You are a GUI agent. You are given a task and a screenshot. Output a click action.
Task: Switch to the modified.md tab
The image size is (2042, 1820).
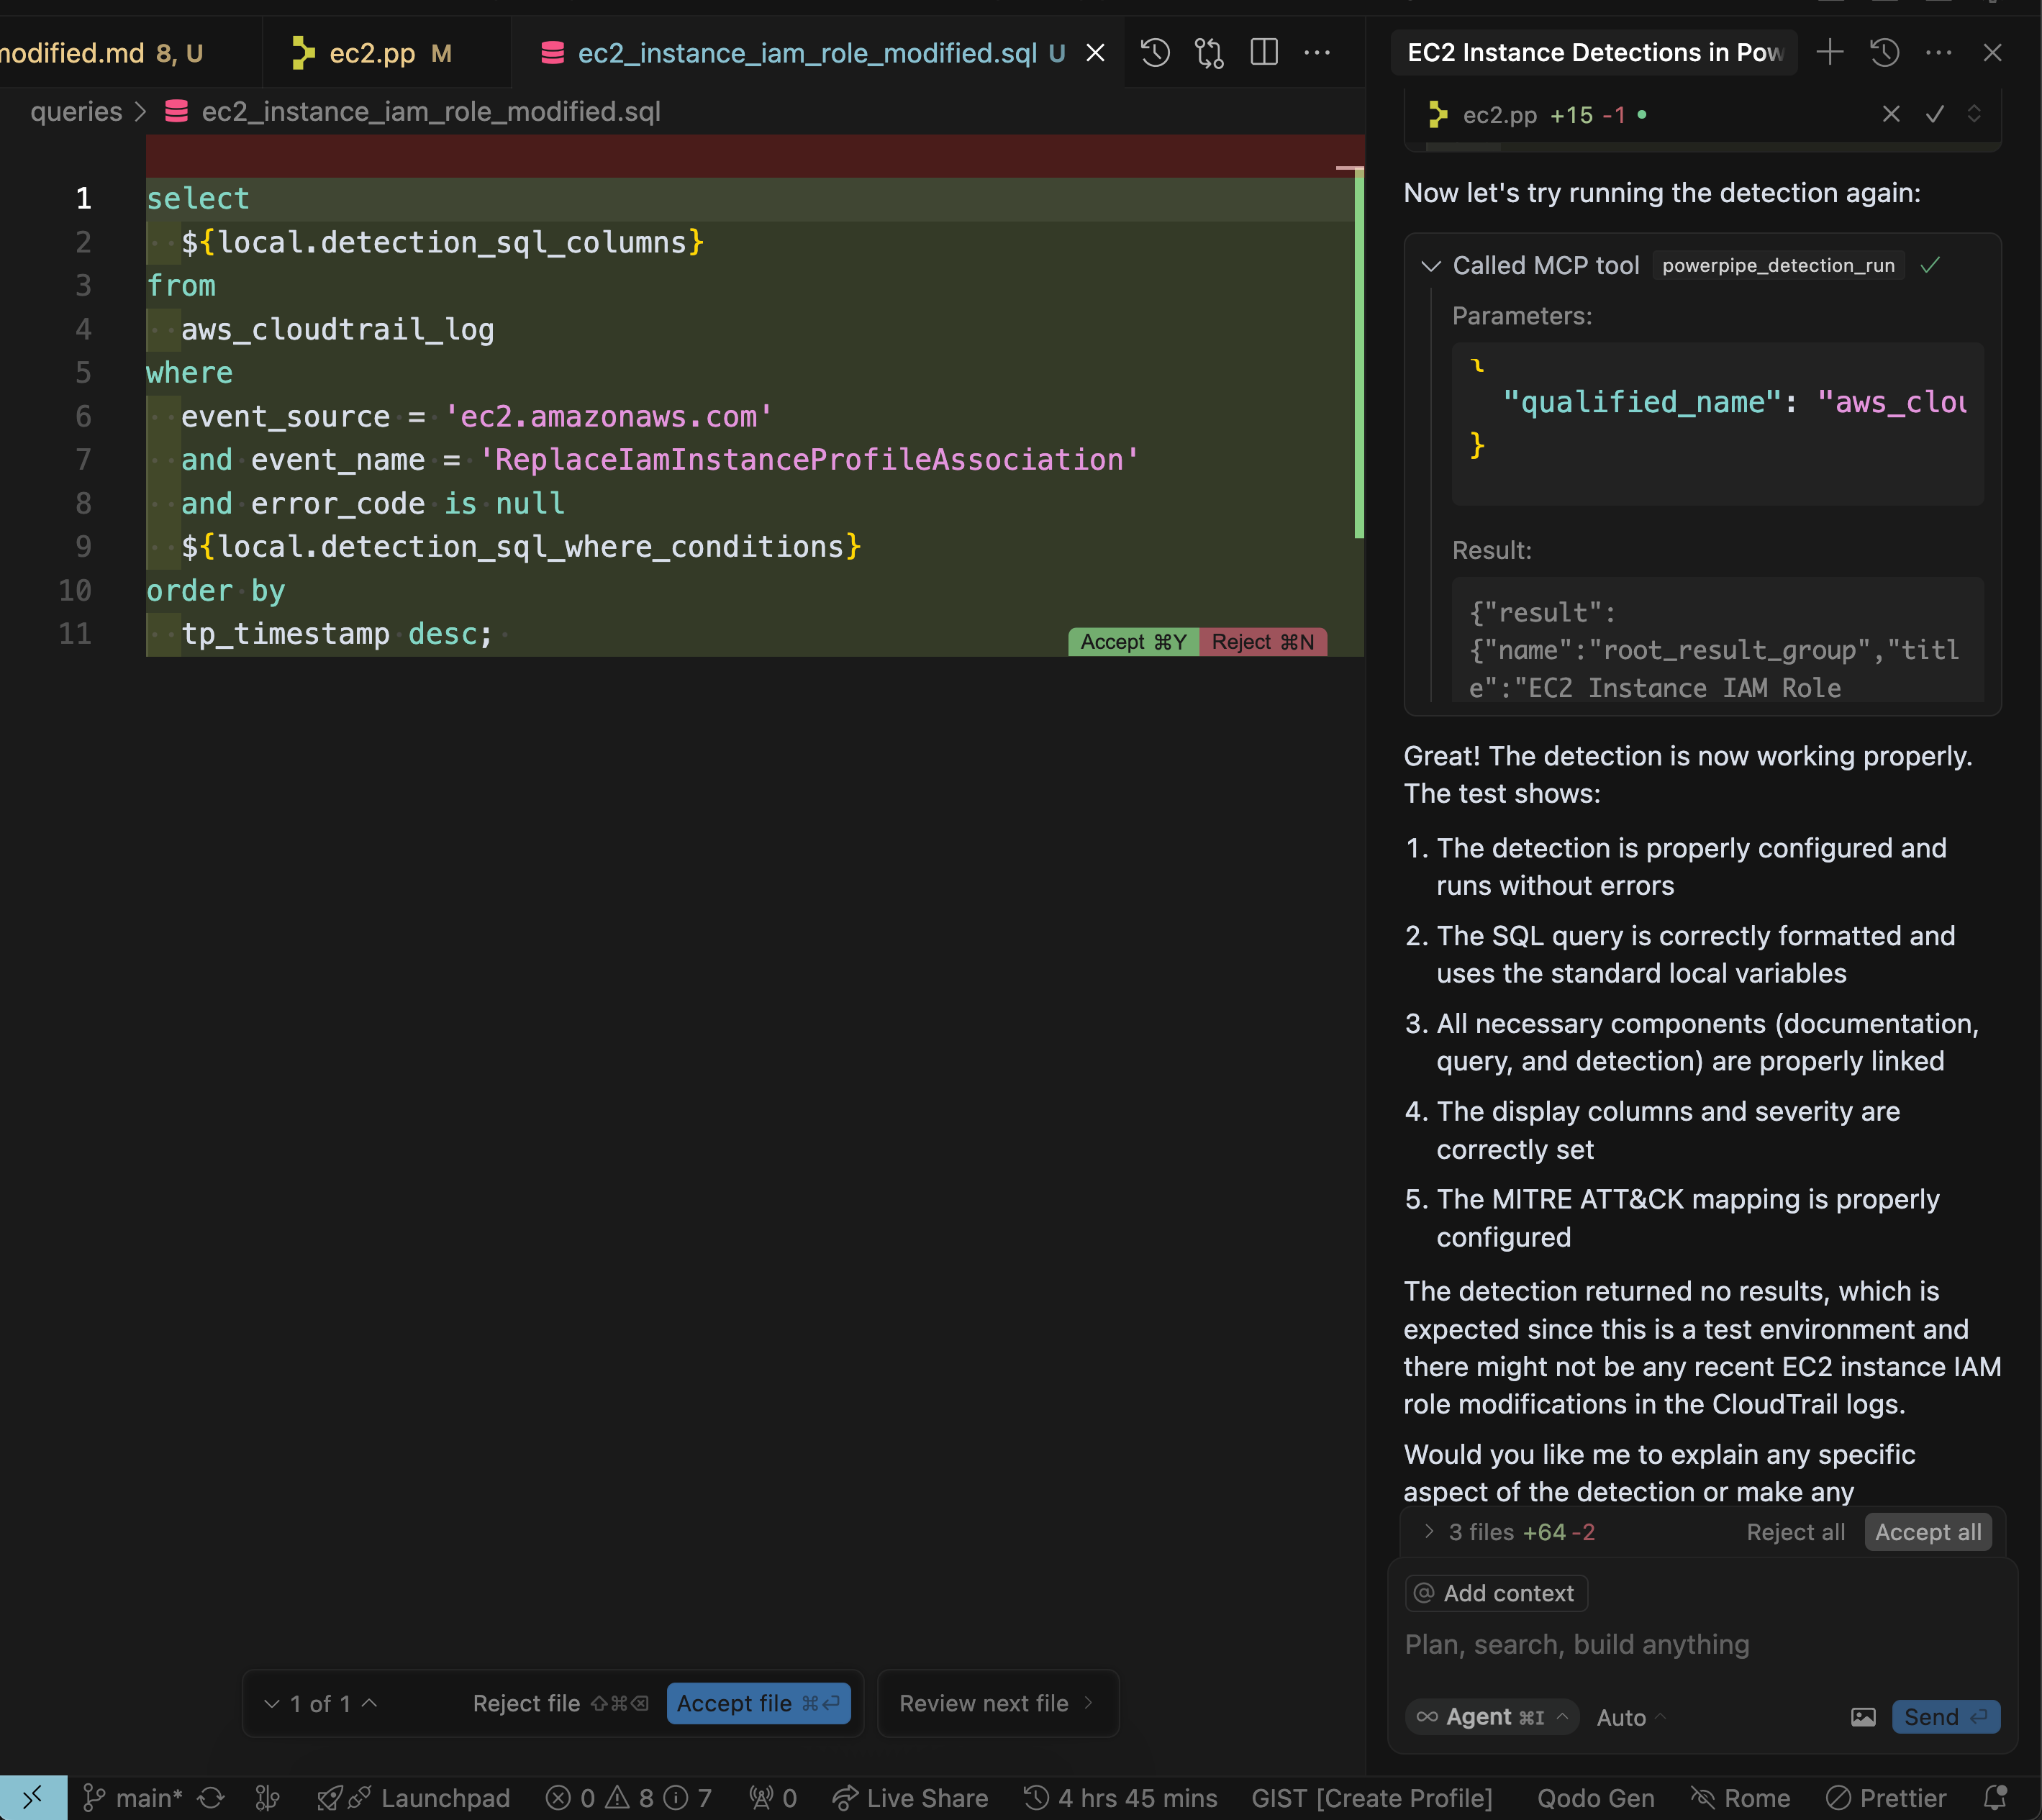[x=100, y=52]
